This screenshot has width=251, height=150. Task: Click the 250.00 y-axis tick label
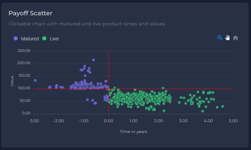pos(23,51)
